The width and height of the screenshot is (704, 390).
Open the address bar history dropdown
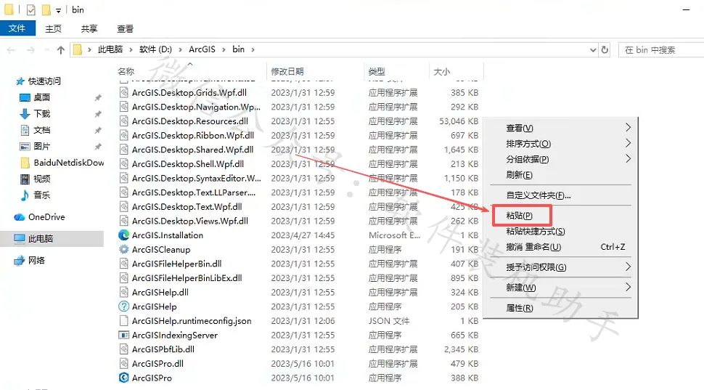(x=593, y=50)
